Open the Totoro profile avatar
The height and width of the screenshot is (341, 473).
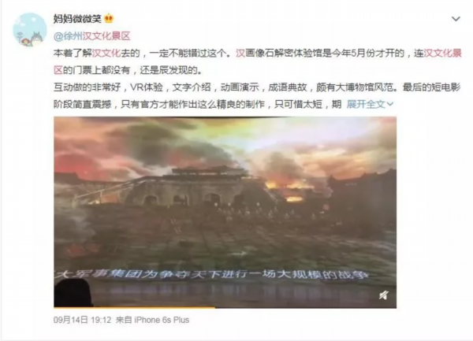tap(30, 30)
